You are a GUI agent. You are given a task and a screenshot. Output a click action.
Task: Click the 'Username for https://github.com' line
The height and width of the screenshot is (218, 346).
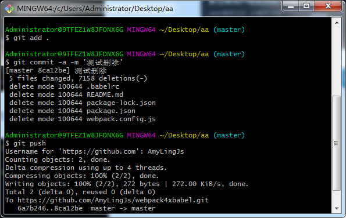pyautogui.click(x=95, y=151)
